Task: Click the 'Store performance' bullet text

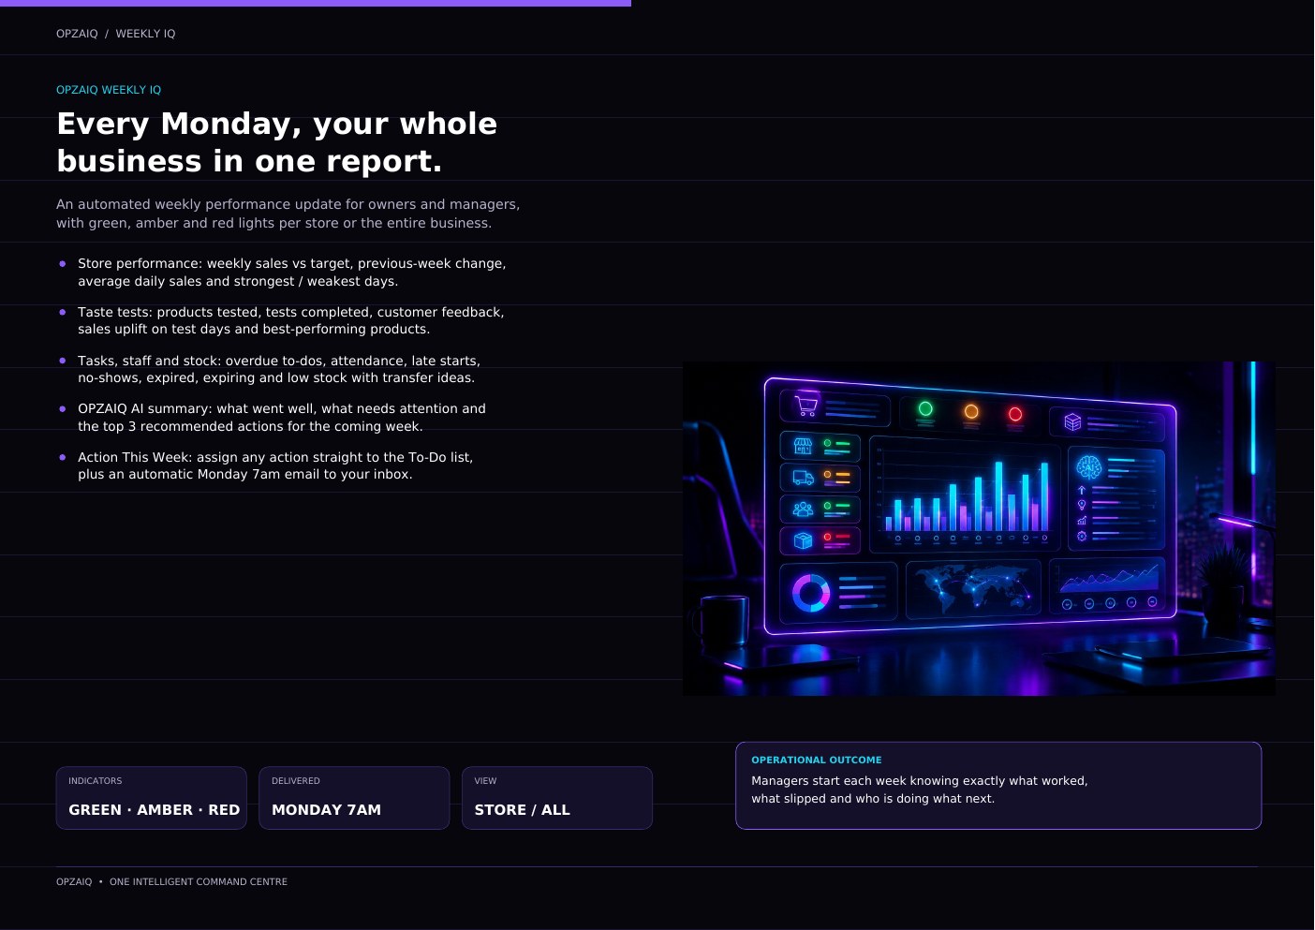Action: point(292,273)
